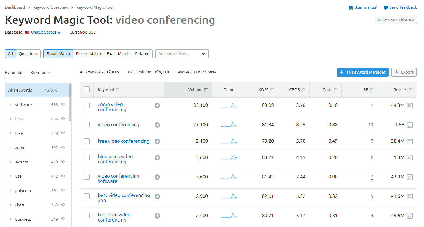Click View search history button
Viewport: 424px width, 227px height.
click(396, 20)
